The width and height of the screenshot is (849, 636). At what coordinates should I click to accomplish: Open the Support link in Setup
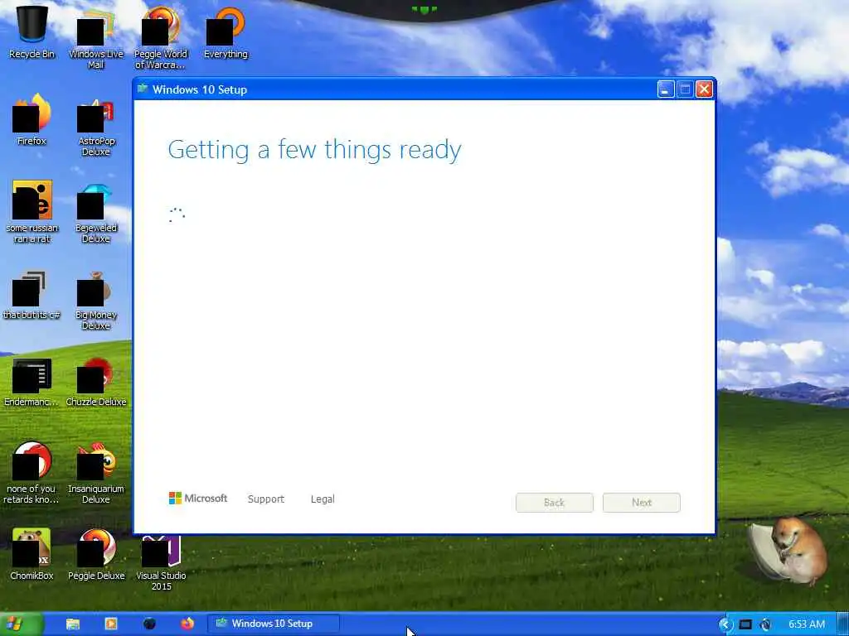click(266, 499)
